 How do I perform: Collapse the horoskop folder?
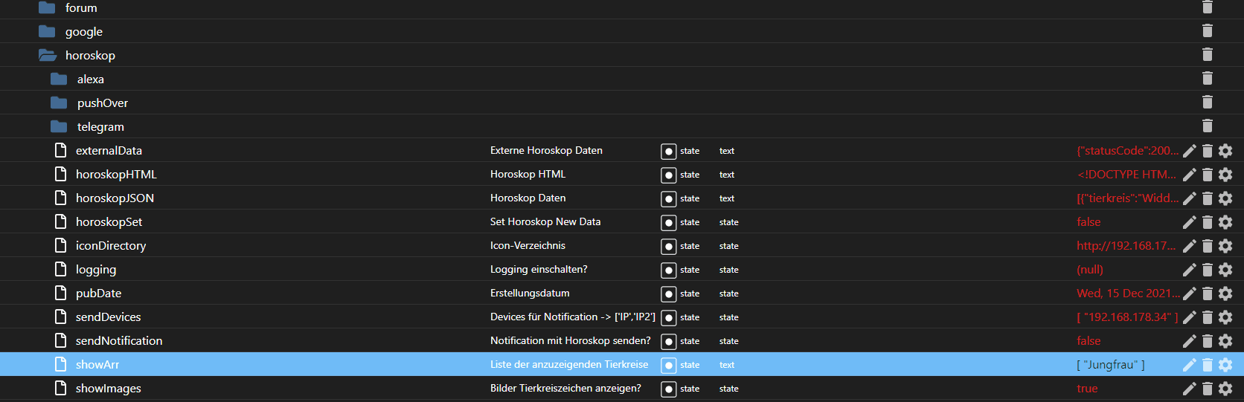48,55
